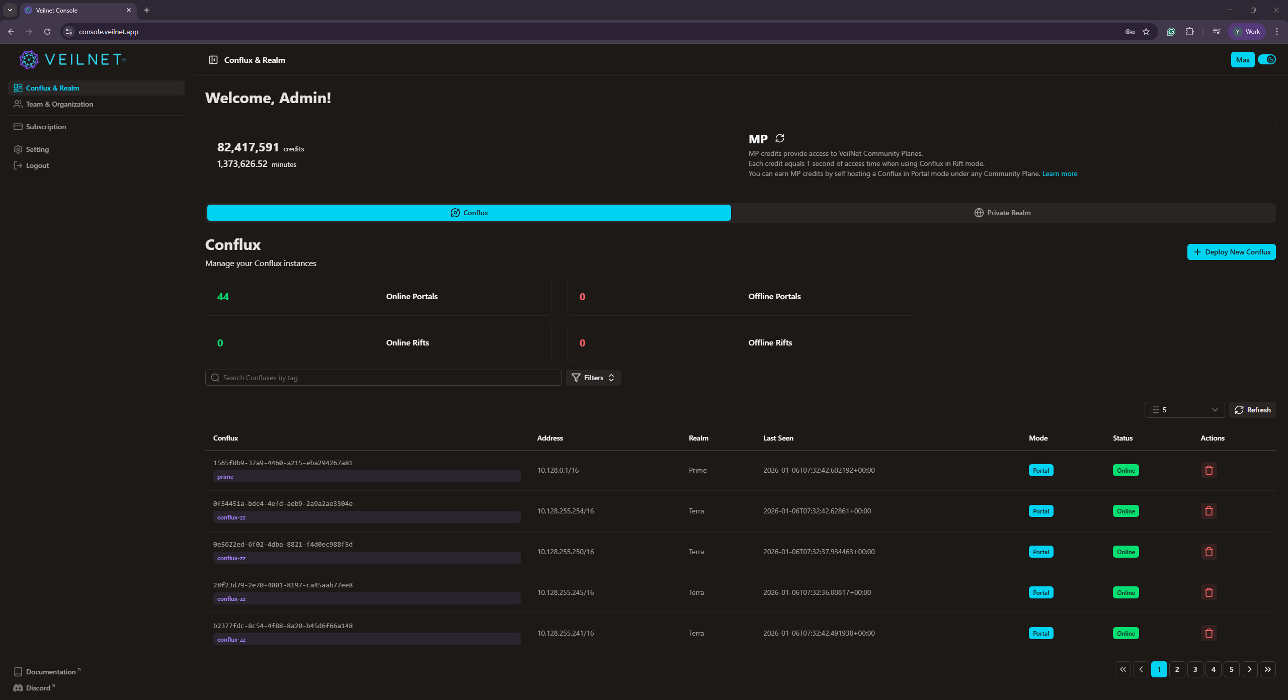Screen dimensions: 1288x700
Task: Delete conflux b2377fdc using its trash icon
Action: click(1209, 633)
